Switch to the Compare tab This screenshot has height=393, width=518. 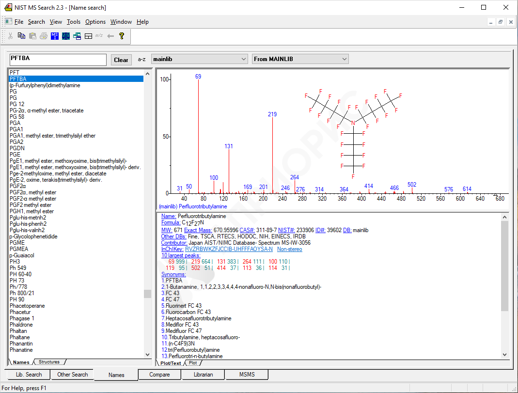tap(159, 375)
